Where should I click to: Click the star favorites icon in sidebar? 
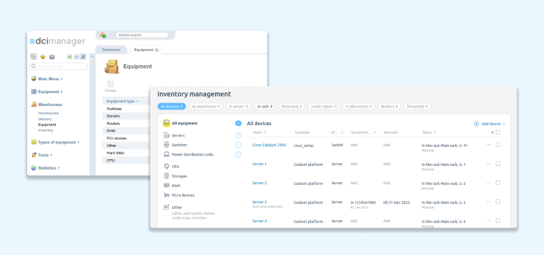click(x=43, y=56)
